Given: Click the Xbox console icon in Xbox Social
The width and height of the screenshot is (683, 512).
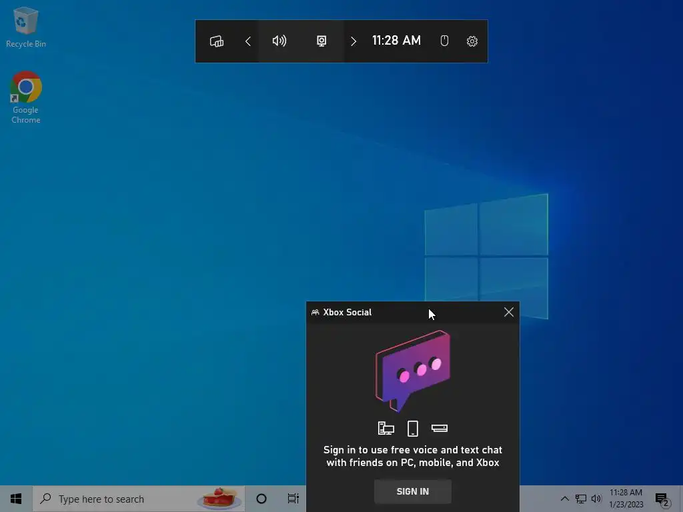Looking at the screenshot, I should (440, 429).
